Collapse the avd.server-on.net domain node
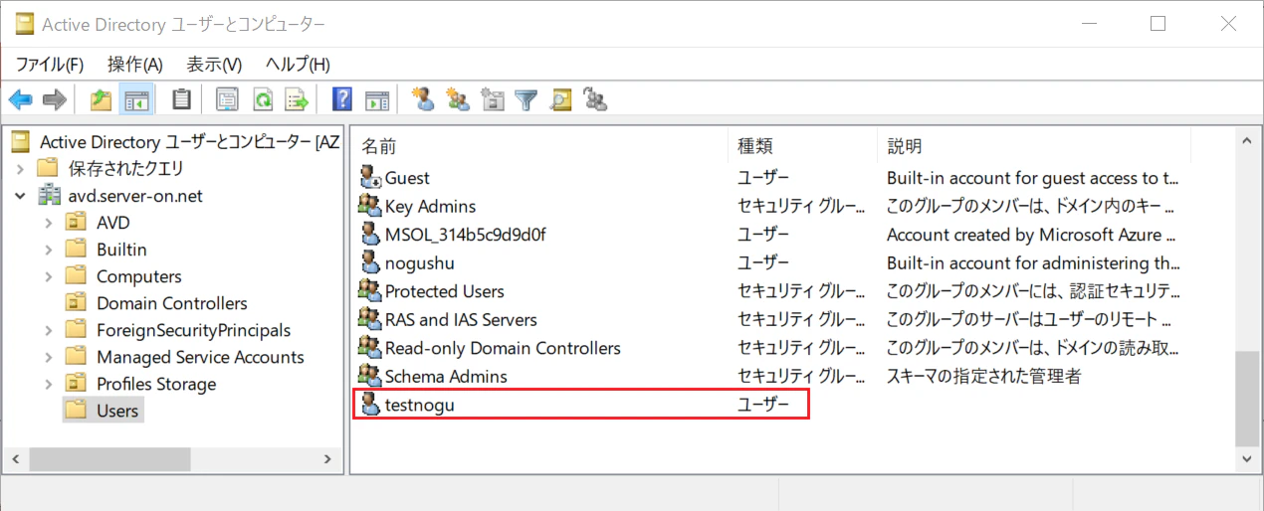1264x511 pixels. click(21, 196)
